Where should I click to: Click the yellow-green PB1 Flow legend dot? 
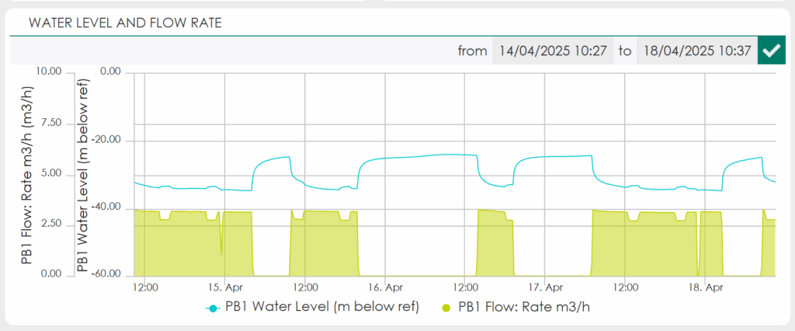point(446,308)
